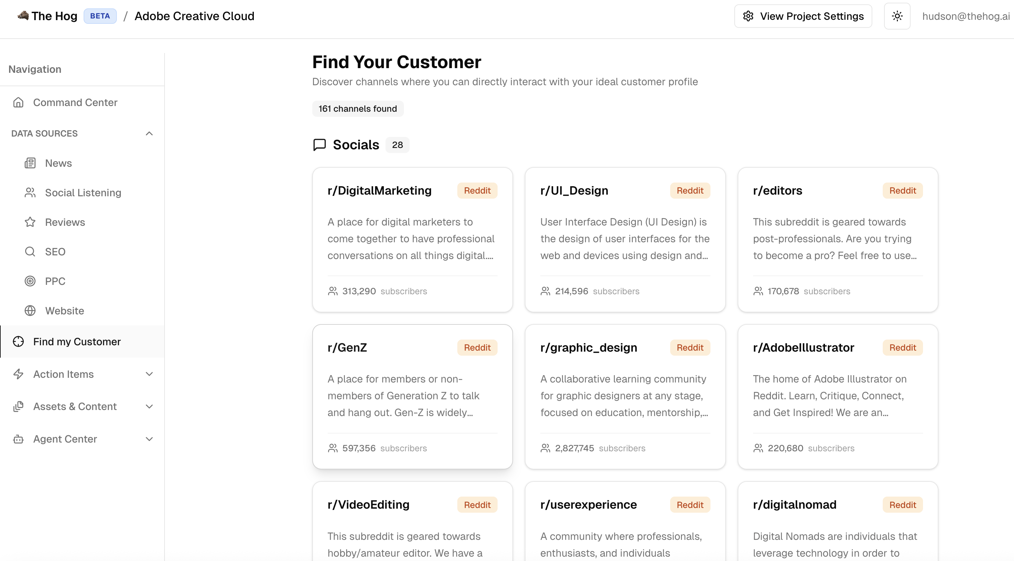Screen dimensions: 1014x561
Task: Click the PPC target icon
Action: pyautogui.click(x=30, y=281)
